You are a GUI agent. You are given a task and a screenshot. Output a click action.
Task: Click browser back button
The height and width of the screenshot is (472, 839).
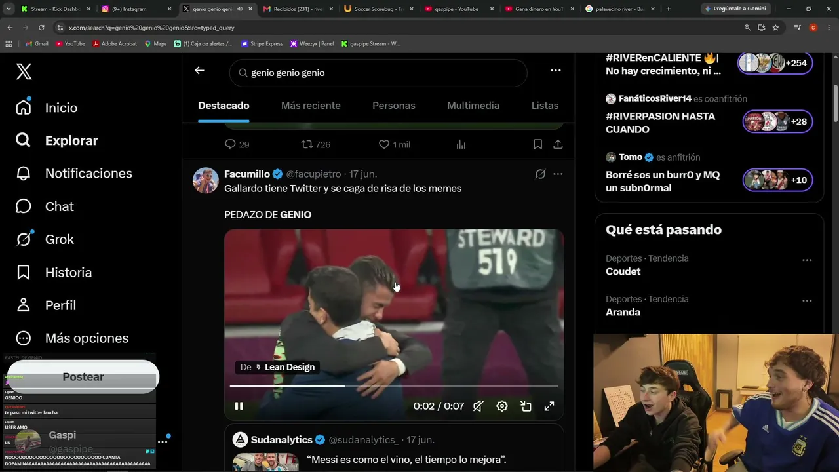pos(10,28)
